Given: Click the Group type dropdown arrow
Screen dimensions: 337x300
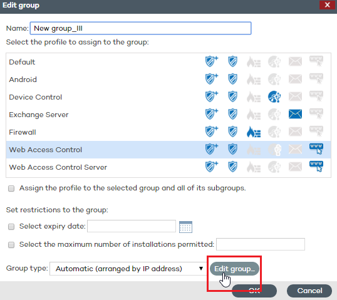Looking at the screenshot, I should (x=201, y=269).
